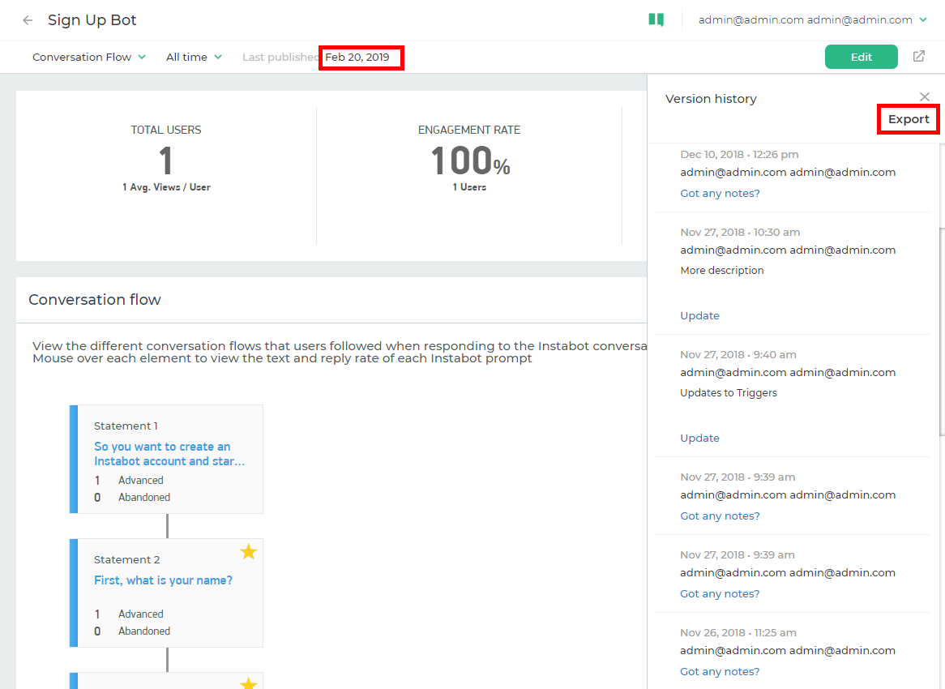Viewport: 945px width, 689px height.
Task: Click Update under 'Updates to Triggers' note
Action: pyautogui.click(x=699, y=439)
